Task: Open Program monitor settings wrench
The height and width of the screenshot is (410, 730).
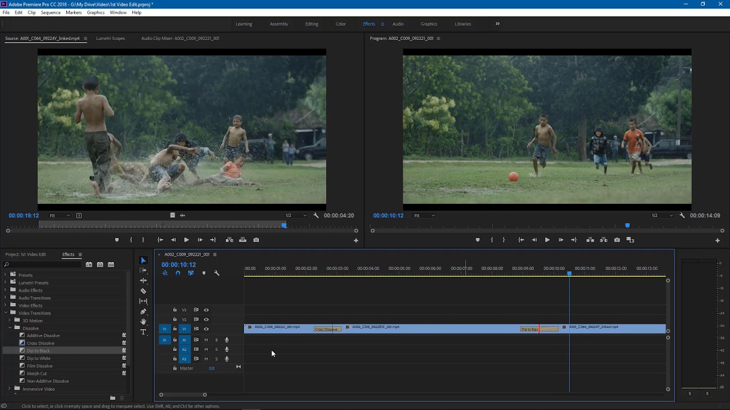Action: [x=682, y=215]
